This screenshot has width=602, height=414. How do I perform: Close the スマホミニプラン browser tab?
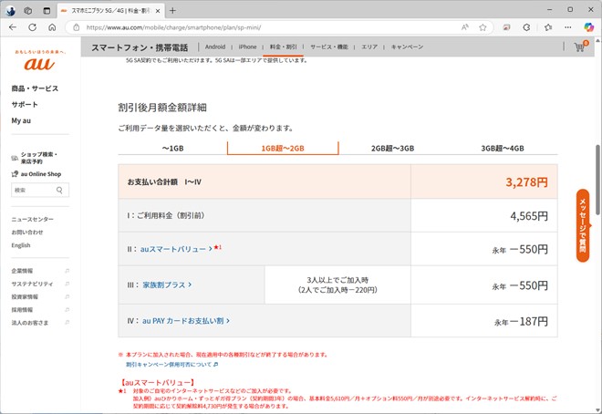158,11
